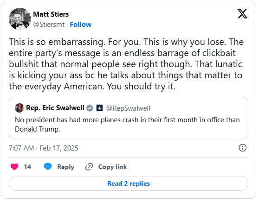The image size is (258, 201).
Task: Open the quoted tweet about planes crashing
Action: 129,118
